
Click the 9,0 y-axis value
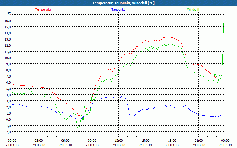(x=9, y=64)
